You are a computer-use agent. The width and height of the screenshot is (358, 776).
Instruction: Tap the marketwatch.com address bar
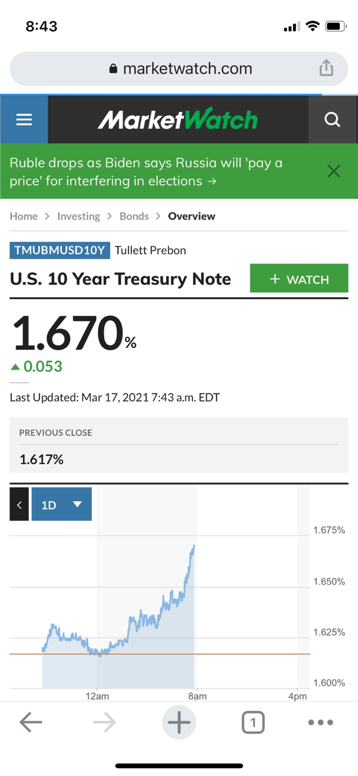click(x=180, y=68)
